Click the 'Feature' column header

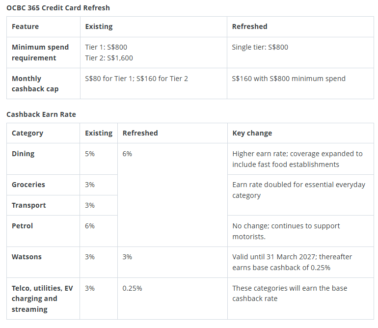(x=26, y=27)
